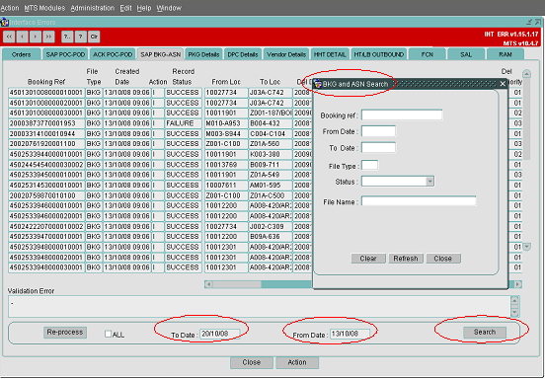Click the Clr clear toolbar button
Screen dimensions: 545x379
coord(94,37)
